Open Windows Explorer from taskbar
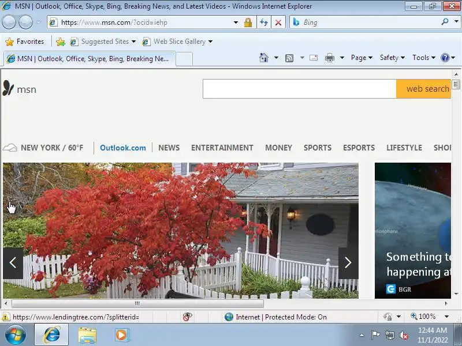 87,336
